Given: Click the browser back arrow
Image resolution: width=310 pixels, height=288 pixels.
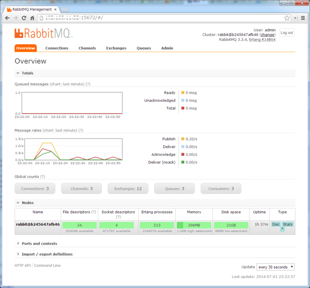Looking at the screenshot, I should coord(7,18).
